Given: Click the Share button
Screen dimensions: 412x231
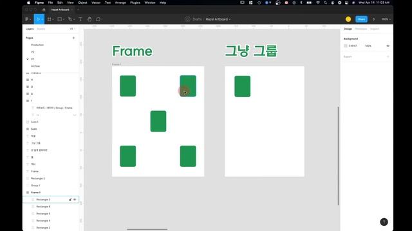Looking at the screenshot, I should (x=361, y=19).
